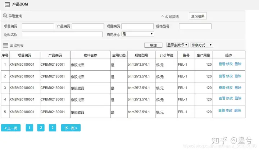Click 修改 link in row 2
This screenshot has width=259, height=151.
point(229,76)
